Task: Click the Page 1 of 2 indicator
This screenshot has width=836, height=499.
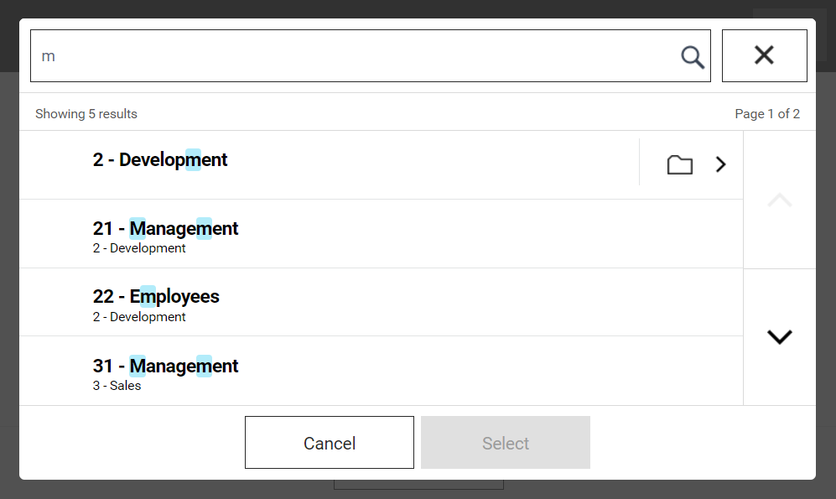Action: 767,113
